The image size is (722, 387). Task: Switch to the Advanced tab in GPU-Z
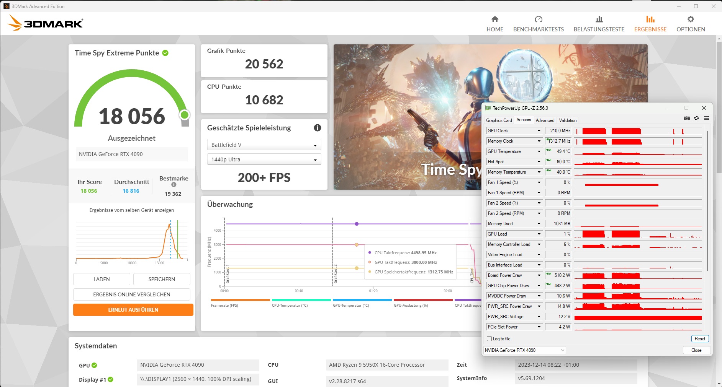[x=545, y=120]
